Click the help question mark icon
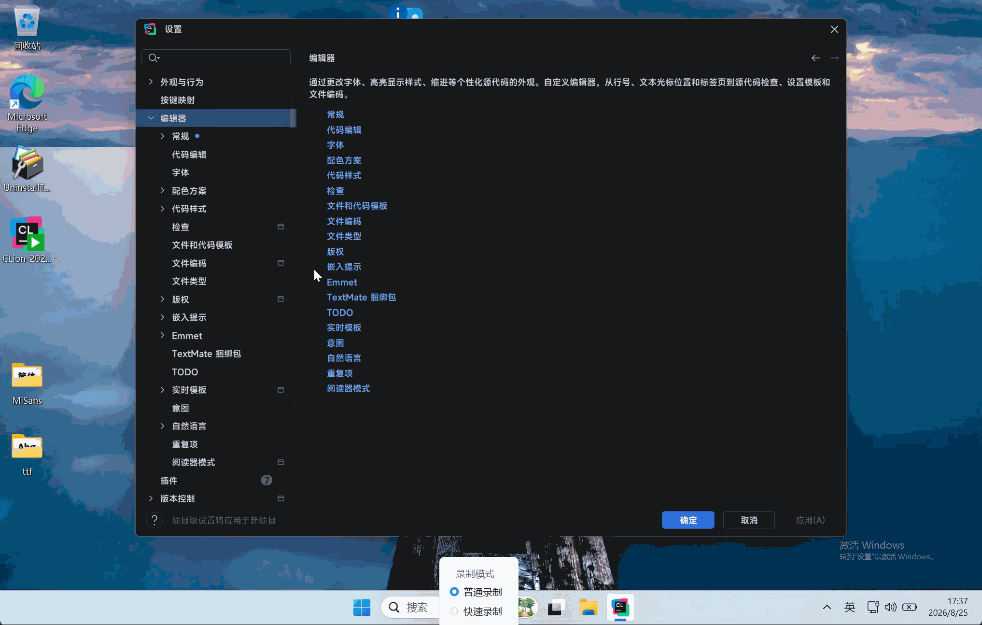This screenshot has width=982, height=625. tap(154, 520)
